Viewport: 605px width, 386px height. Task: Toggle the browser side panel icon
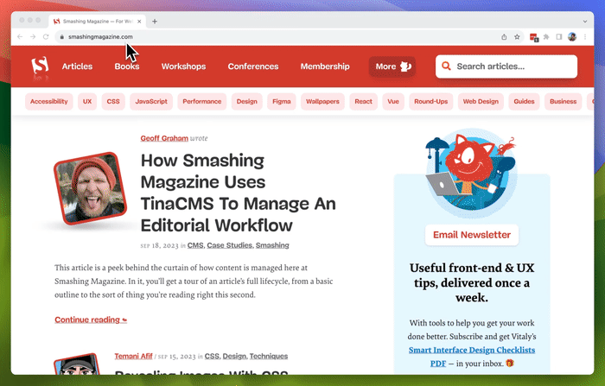(559, 37)
